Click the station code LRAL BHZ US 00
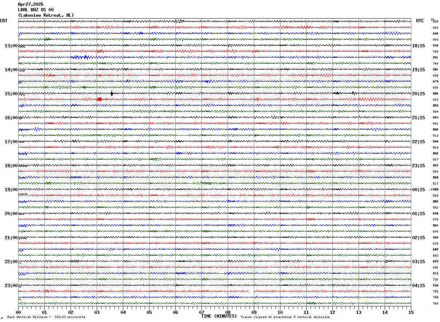 36,10
